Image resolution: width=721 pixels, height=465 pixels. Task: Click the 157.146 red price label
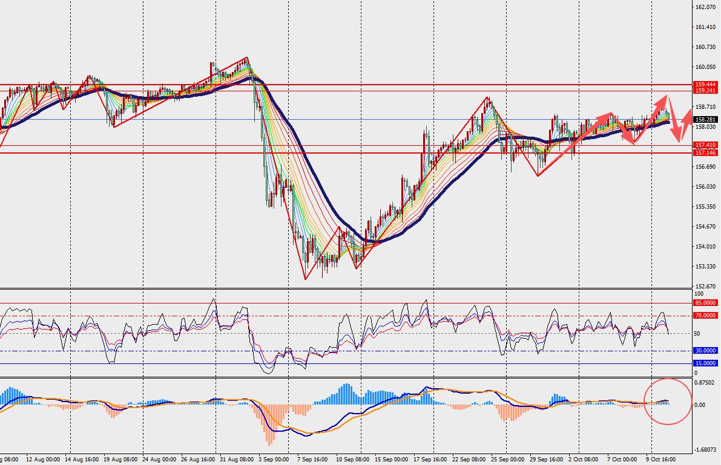tap(705, 153)
